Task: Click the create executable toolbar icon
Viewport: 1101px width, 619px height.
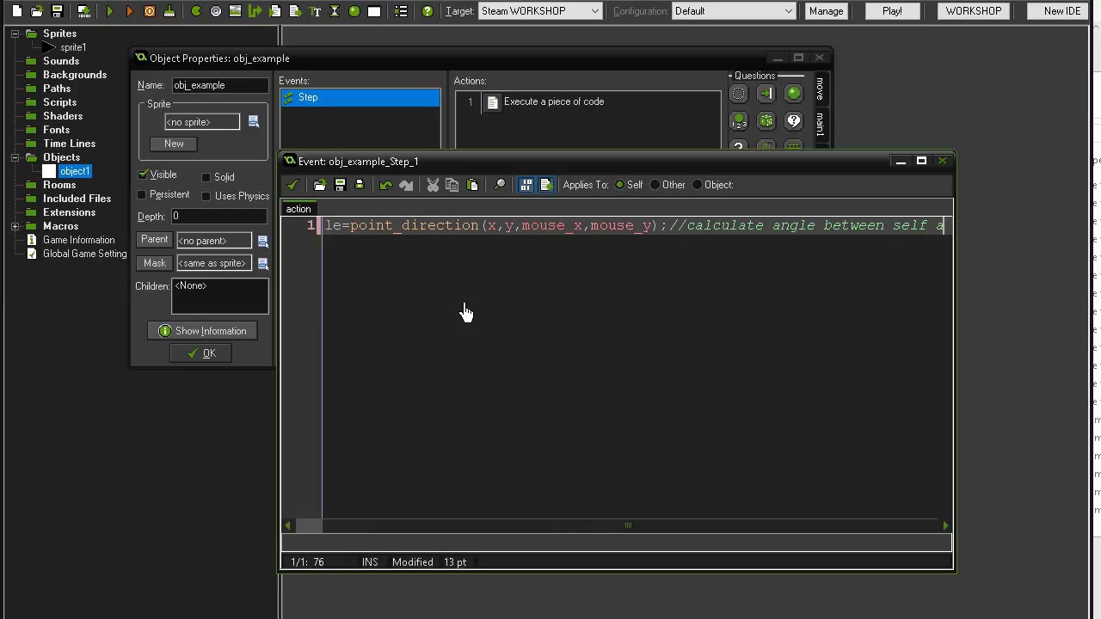Action: (x=83, y=11)
